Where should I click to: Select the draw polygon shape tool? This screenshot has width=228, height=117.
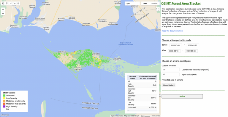(14, 4)
